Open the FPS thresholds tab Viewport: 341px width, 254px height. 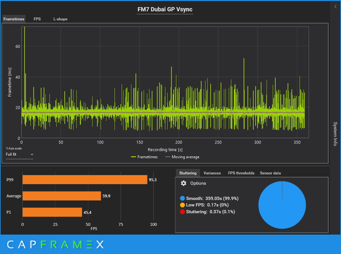pyautogui.click(x=241, y=173)
